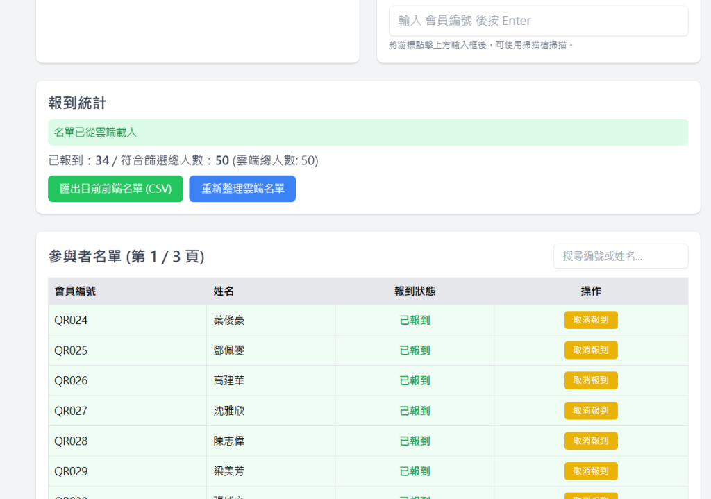The image size is (711, 499).
Task: Click the 姓名 column header
Action: [x=224, y=291]
